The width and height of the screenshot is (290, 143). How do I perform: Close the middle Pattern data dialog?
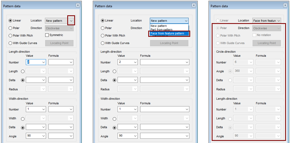click(x=194, y=5)
